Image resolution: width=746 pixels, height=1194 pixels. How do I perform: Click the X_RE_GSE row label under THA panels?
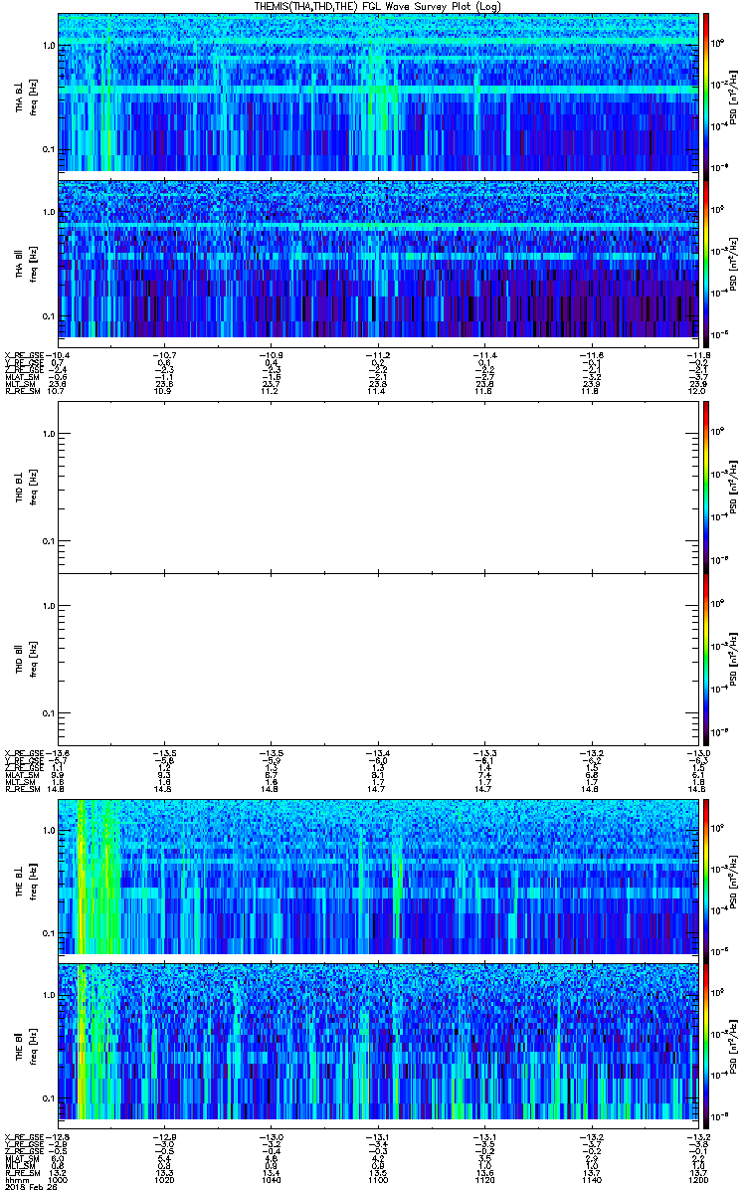23,355
